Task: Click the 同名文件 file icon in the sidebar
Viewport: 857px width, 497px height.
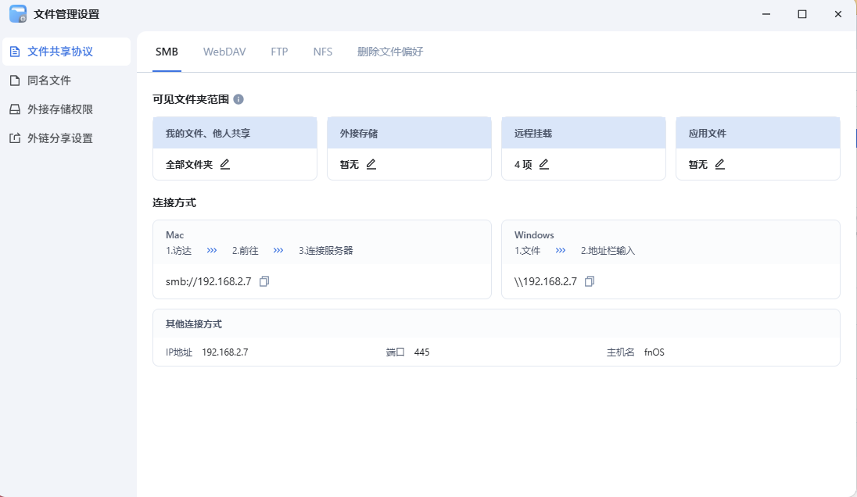Action: coord(16,80)
